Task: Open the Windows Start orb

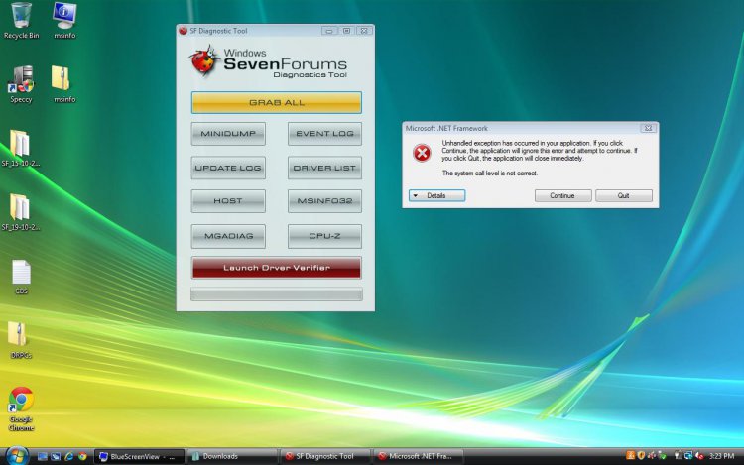Action: click(x=17, y=456)
